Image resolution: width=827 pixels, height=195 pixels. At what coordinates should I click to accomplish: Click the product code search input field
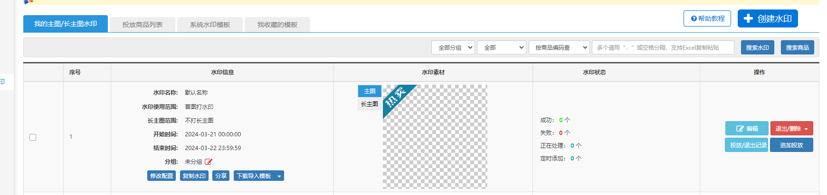[663, 47]
